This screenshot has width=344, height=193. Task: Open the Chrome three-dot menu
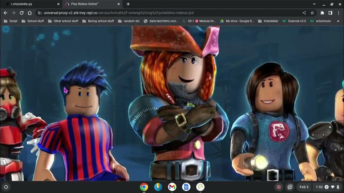[x=338, y=13]
